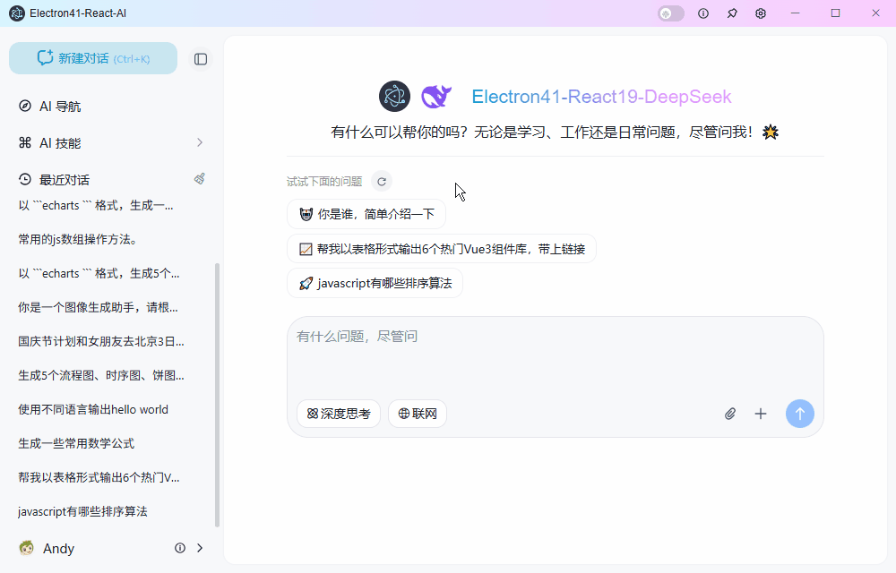Refresh the suggested questions
The height and width of the screenshot is (573, 896).
click(x=382, y=182)
